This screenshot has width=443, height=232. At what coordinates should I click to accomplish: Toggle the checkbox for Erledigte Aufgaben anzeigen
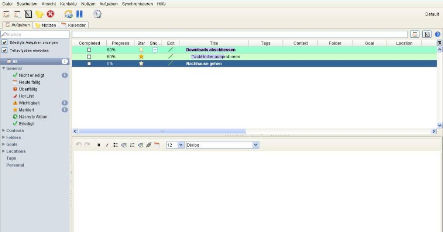(5, 42)
